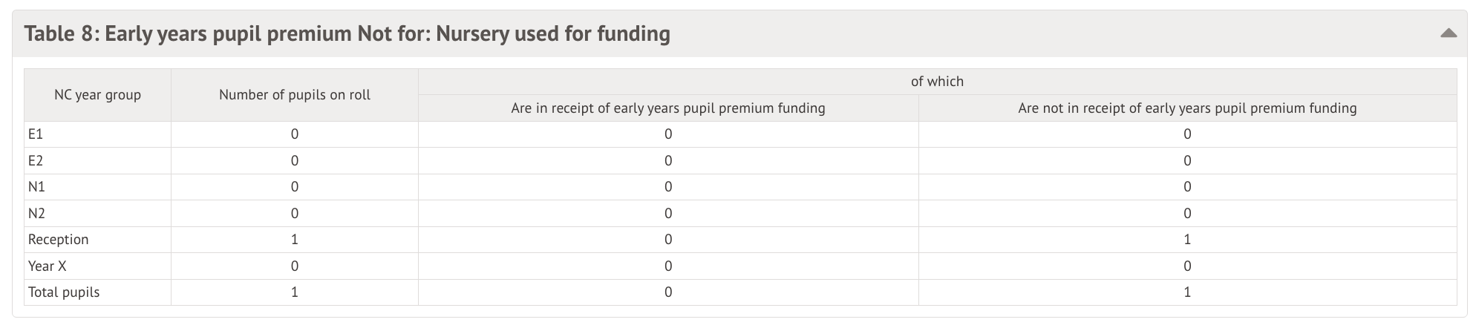Viewport: 1476px width, 328px height.
Task: Select the Reception row label
Action: click(58, 240)
